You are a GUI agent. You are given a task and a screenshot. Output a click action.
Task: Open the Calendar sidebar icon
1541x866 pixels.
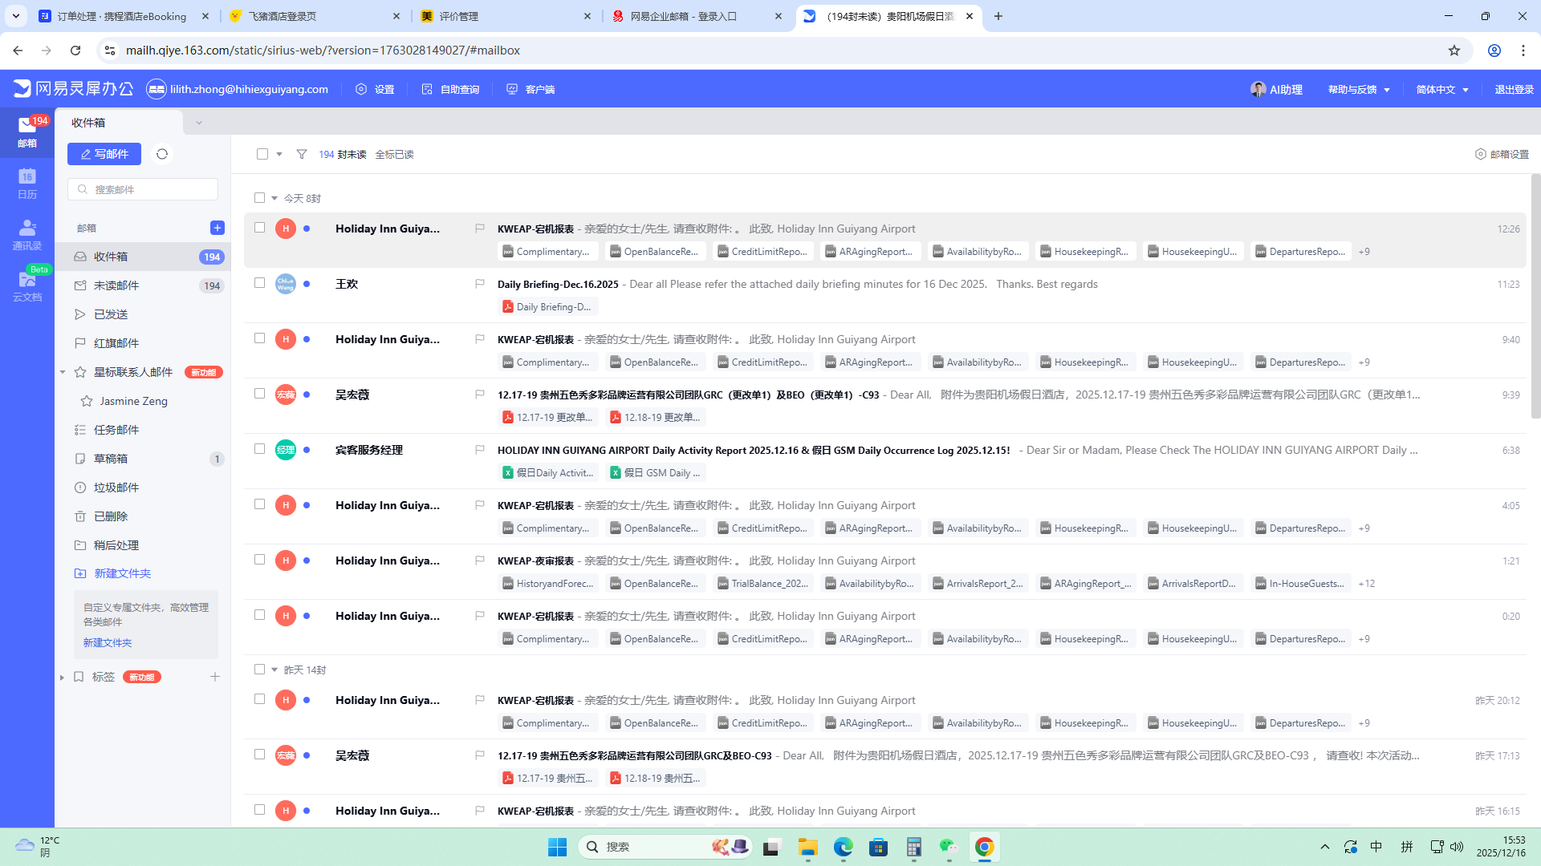[x=27, y=183]
